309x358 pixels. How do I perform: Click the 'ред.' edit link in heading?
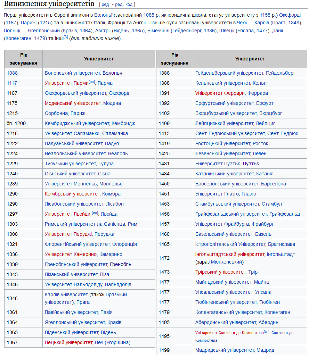[x=106, y=5]
